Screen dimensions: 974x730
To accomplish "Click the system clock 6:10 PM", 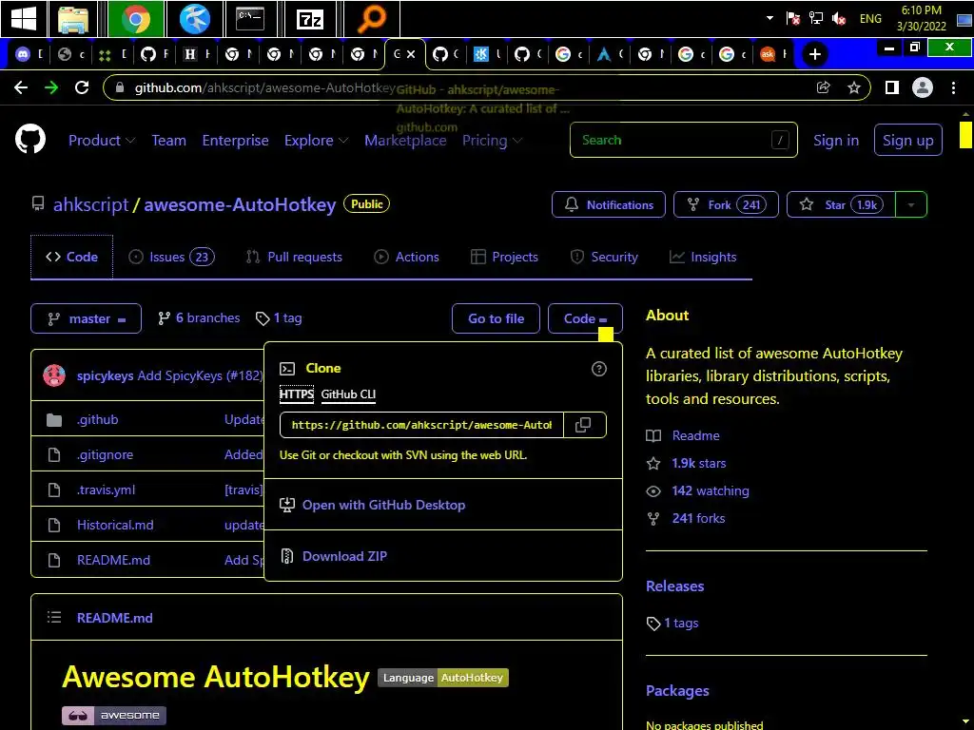I will pos(921,10).
